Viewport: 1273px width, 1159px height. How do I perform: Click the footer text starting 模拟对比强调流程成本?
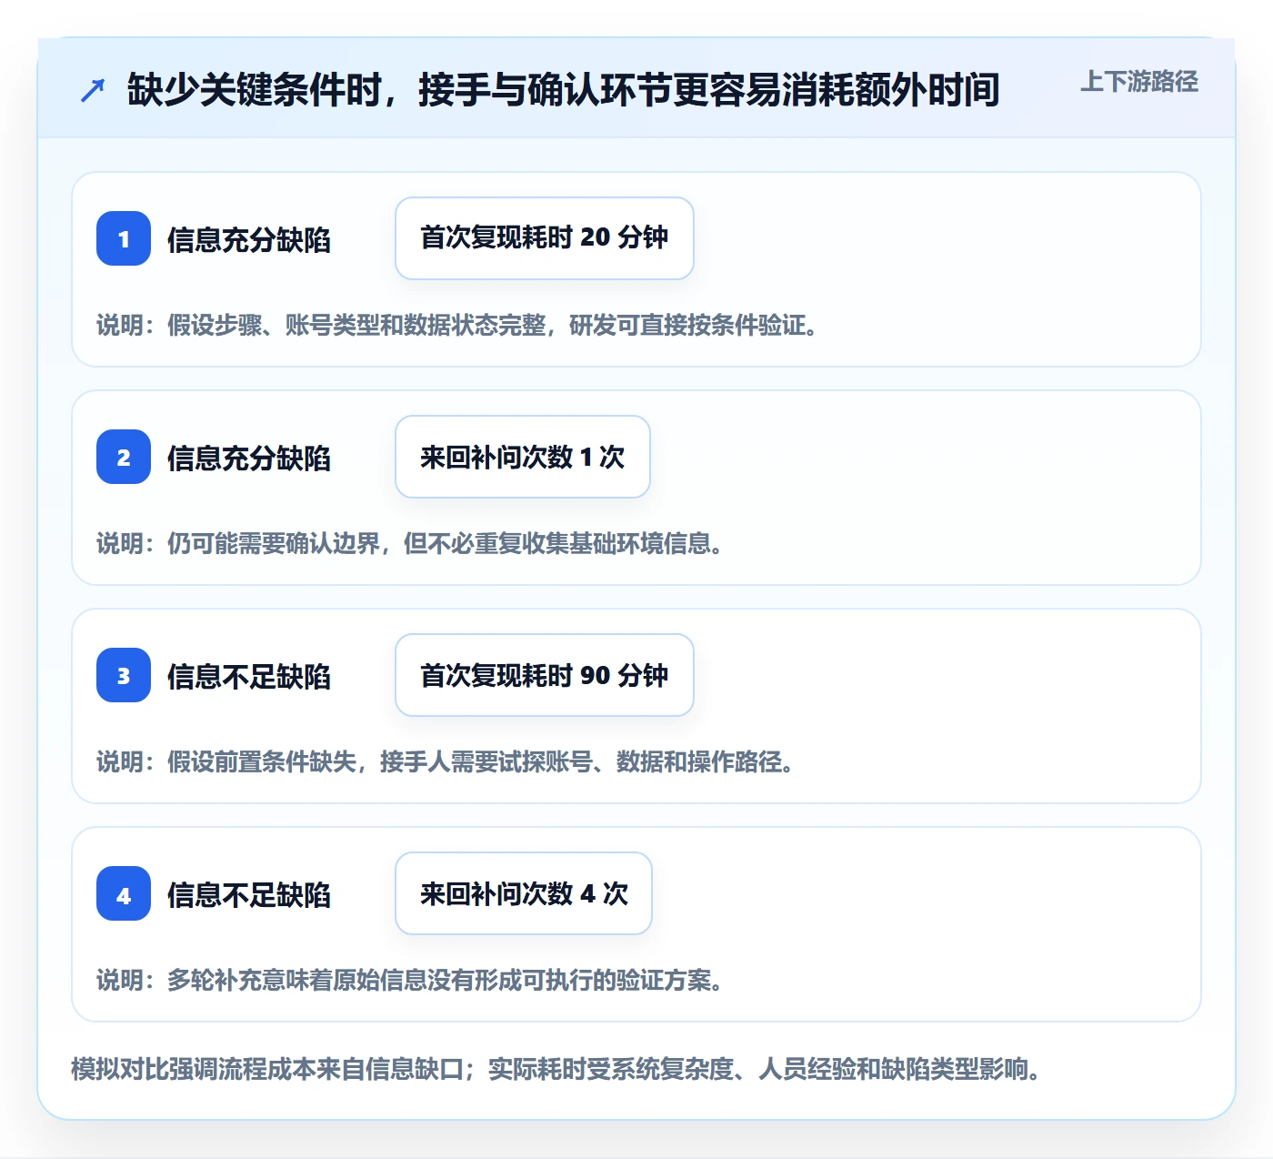pyautogui.click(x=556, y=1069)
